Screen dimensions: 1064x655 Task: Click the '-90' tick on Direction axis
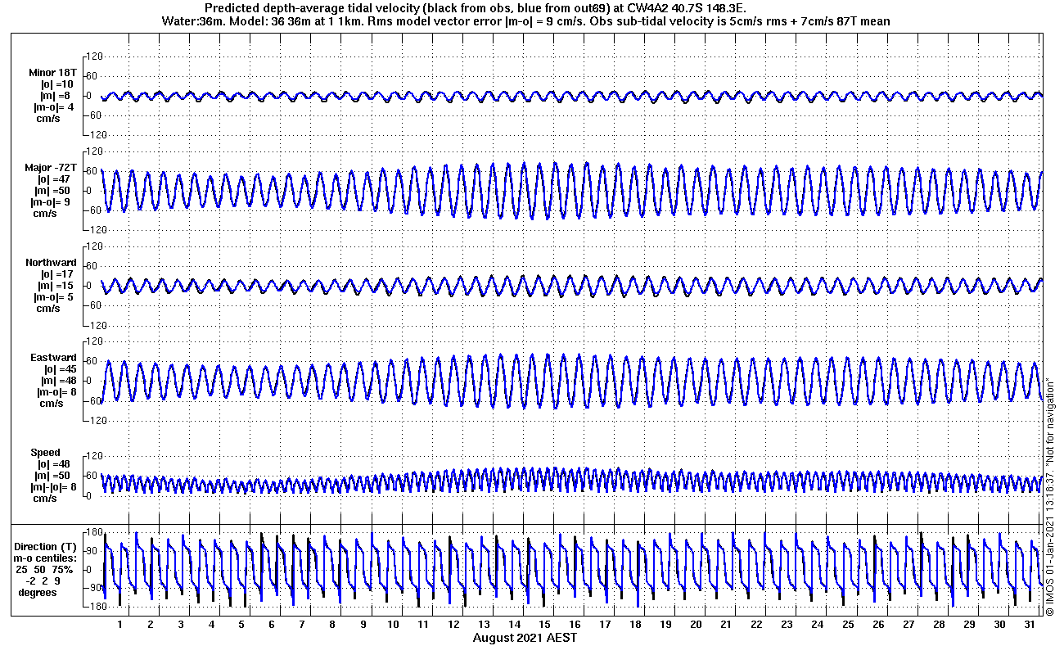(93, 588)
